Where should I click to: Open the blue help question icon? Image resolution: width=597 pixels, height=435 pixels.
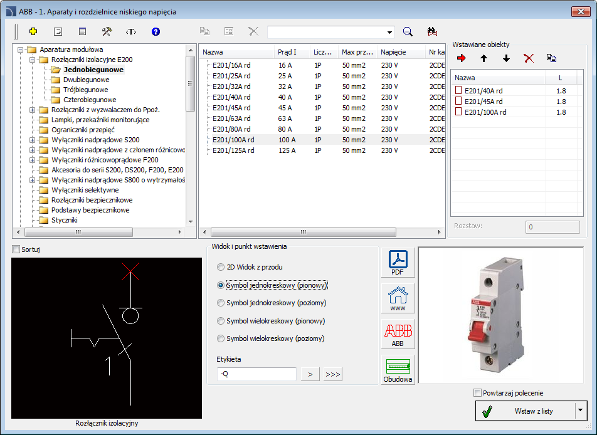pos(156,31)
